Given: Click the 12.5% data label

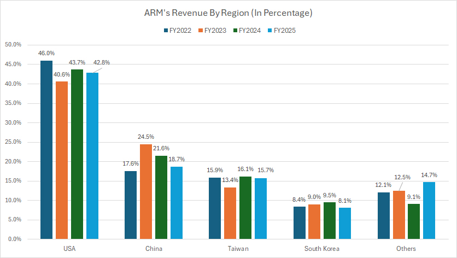Looking at the screenshot, I should 402,177.
